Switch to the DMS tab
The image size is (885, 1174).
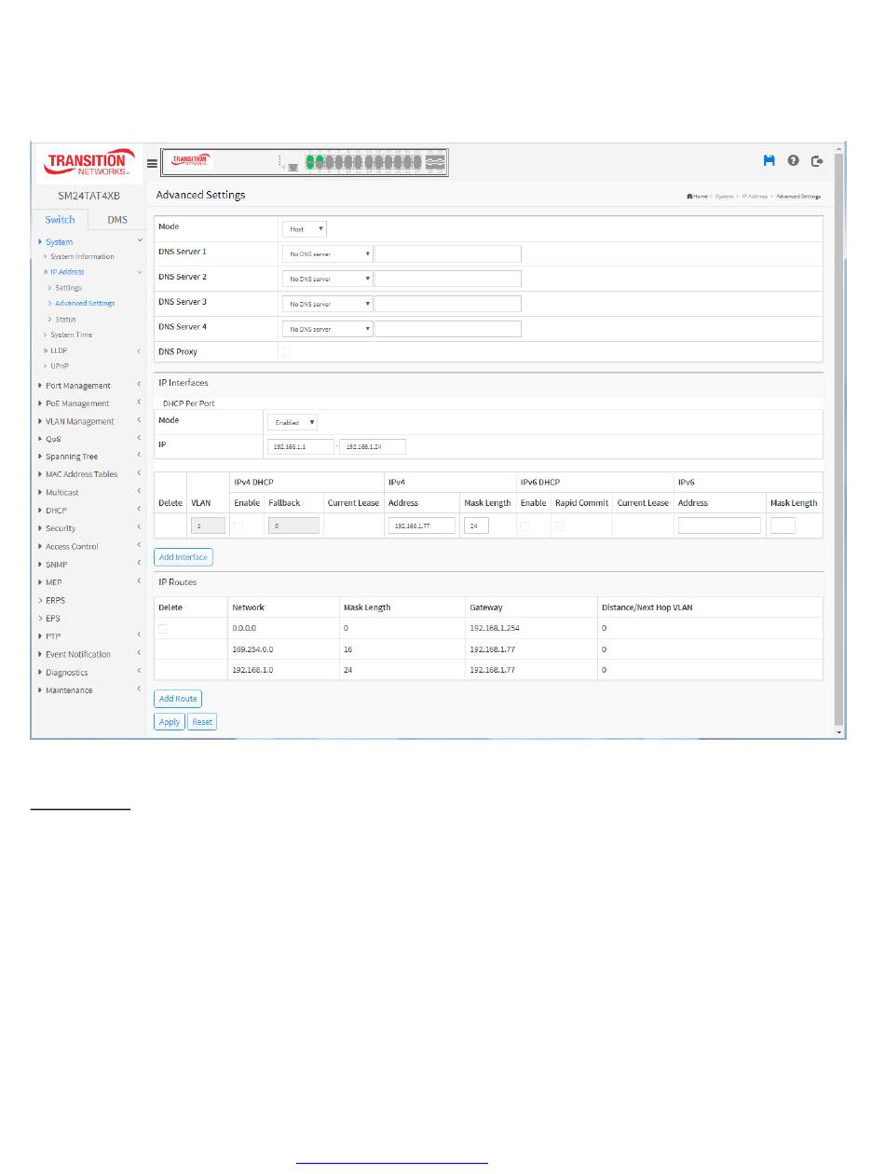117,220
